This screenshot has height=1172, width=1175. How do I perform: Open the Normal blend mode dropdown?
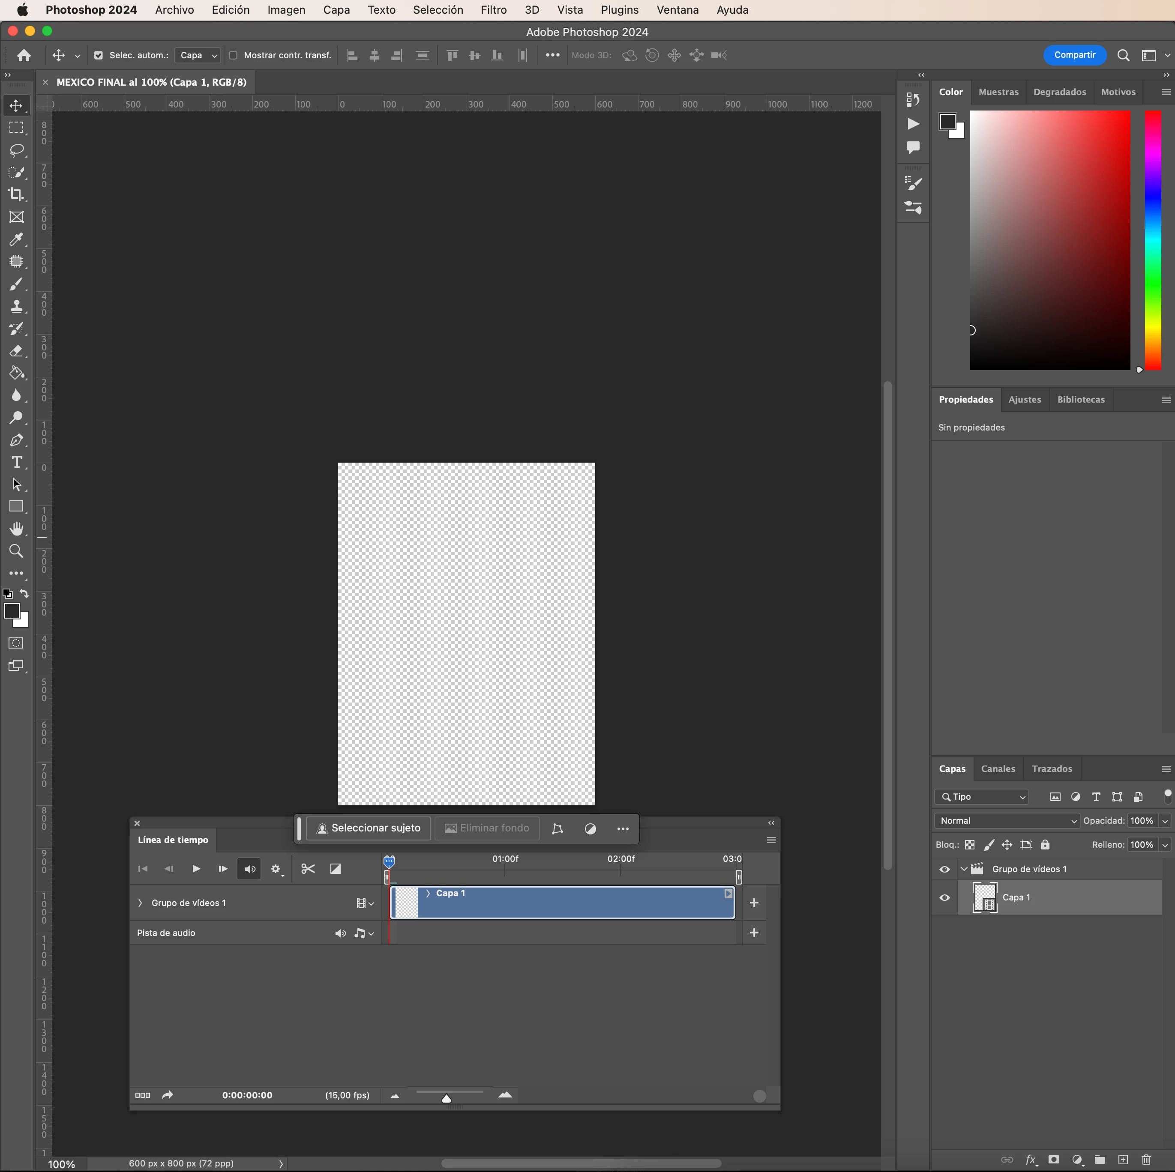[x=1007, y=821]
